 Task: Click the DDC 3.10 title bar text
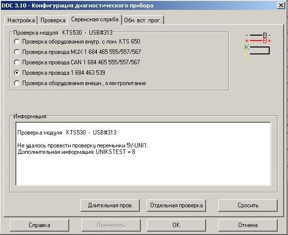(x=78, y=5)
